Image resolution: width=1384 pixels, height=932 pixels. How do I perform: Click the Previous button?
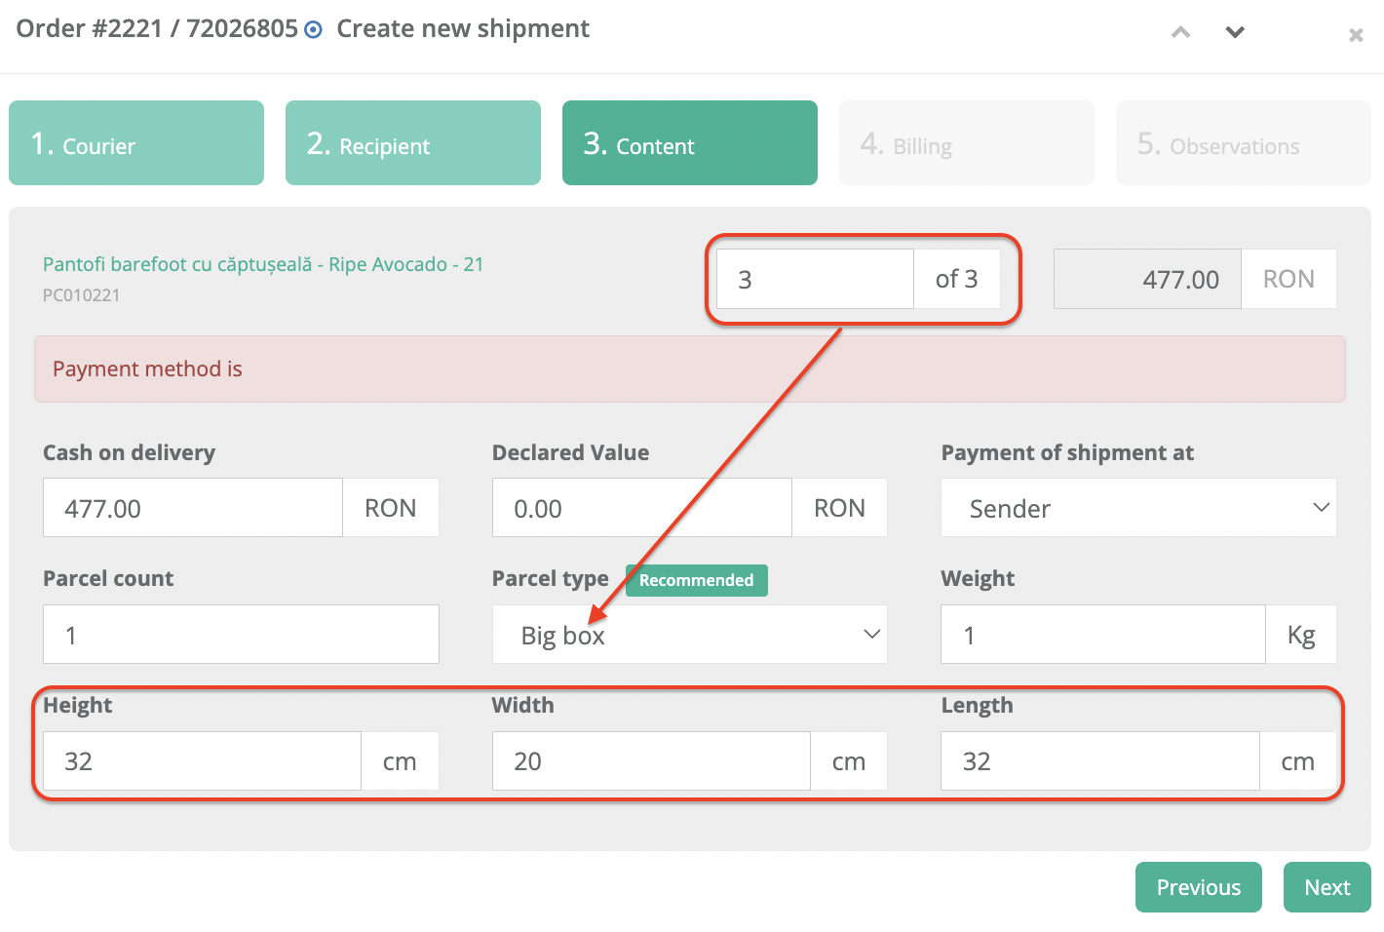coord(1199,887)
